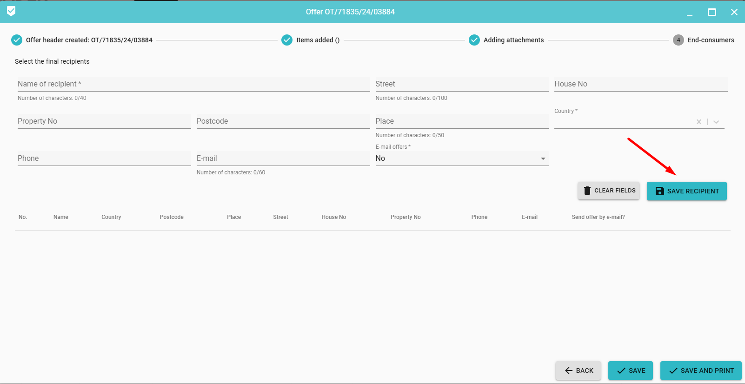Click into the Street input field
The height and width of the screenshot is (384, 745).
461,84
